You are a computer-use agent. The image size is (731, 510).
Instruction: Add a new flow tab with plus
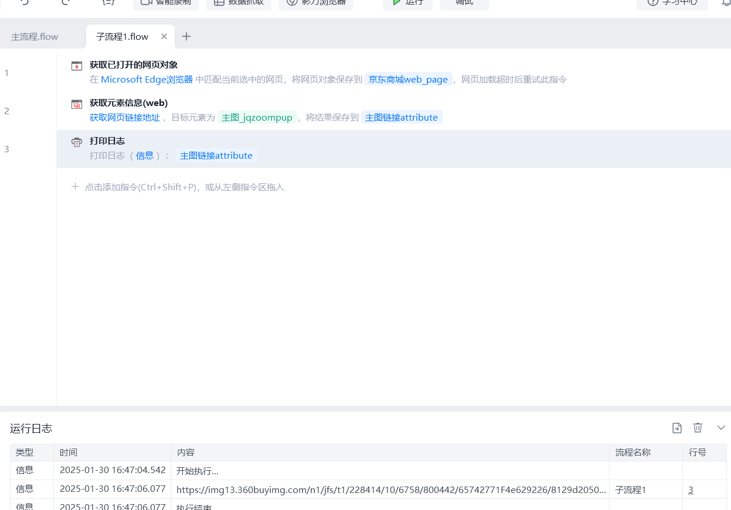(x=186, y=36)
